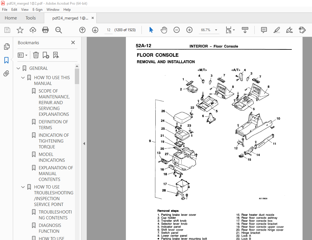Go to SCOPE OF MAINTENANCE bookmark

54,103
